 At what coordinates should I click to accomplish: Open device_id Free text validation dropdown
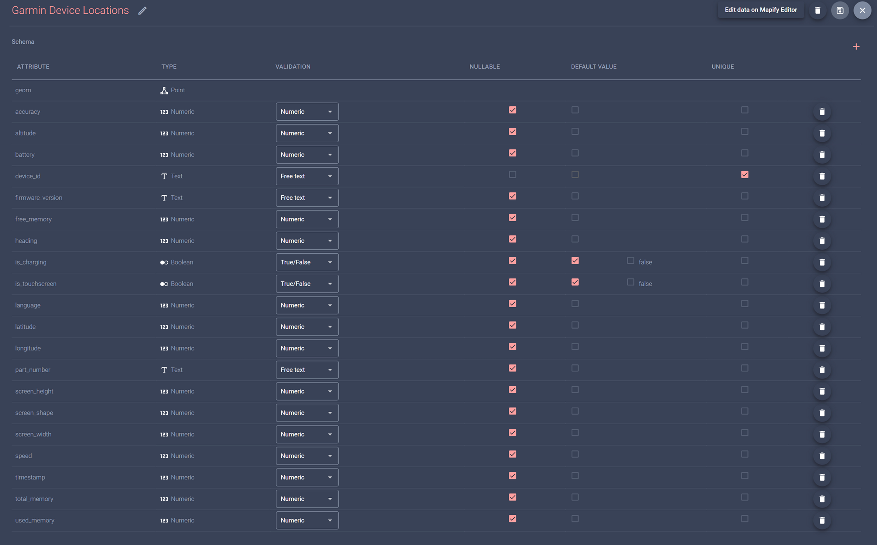click(307, 176)
